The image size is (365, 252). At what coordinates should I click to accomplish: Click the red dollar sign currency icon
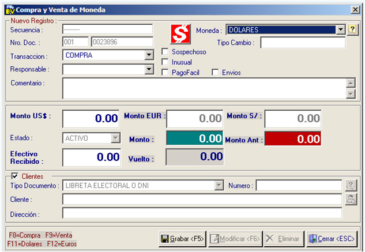point(180,34)
